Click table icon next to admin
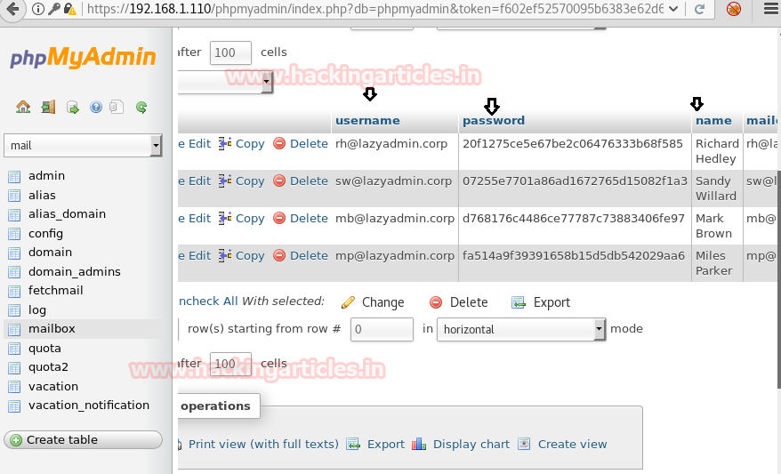 pyautogui.click(x=14, y=176)
